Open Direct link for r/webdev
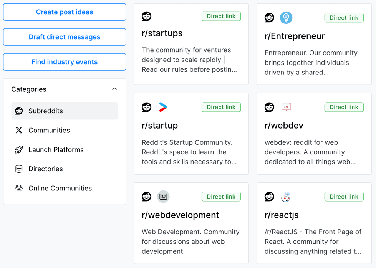Screen dimensions: 376x268 point(344,107)
